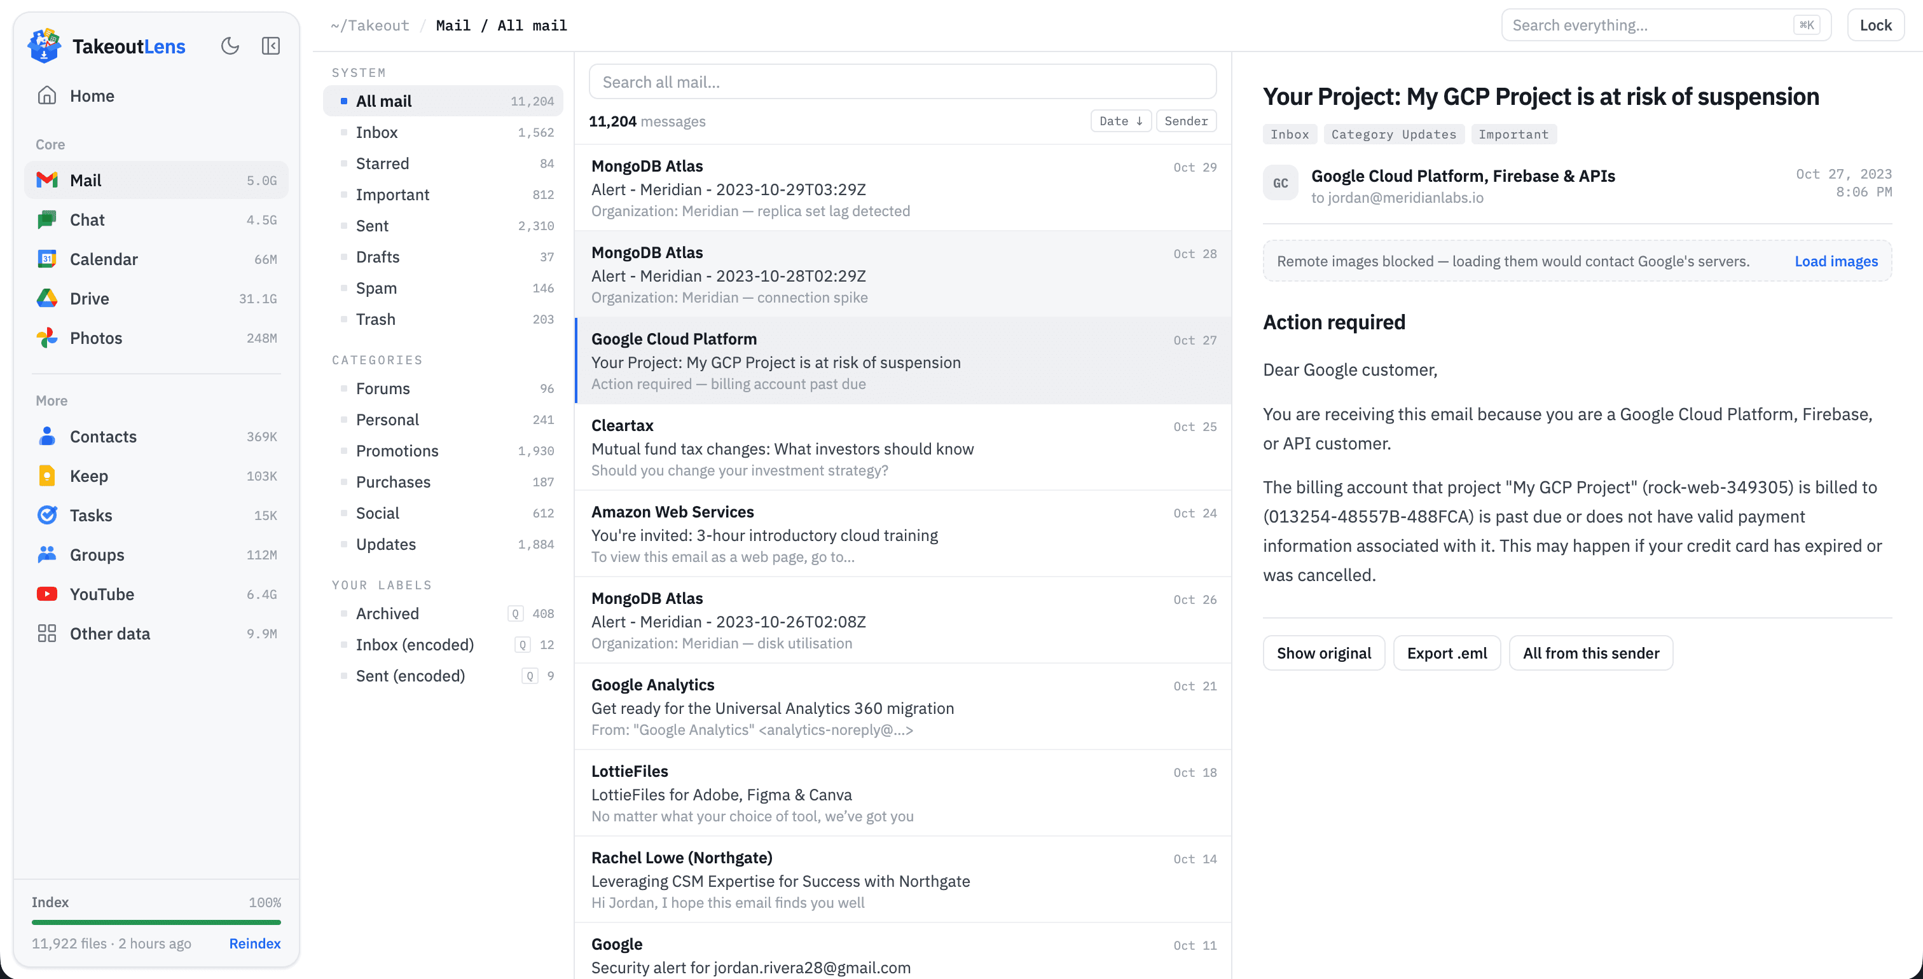
Task: Click Show original button
Action: coord(1323,653)
